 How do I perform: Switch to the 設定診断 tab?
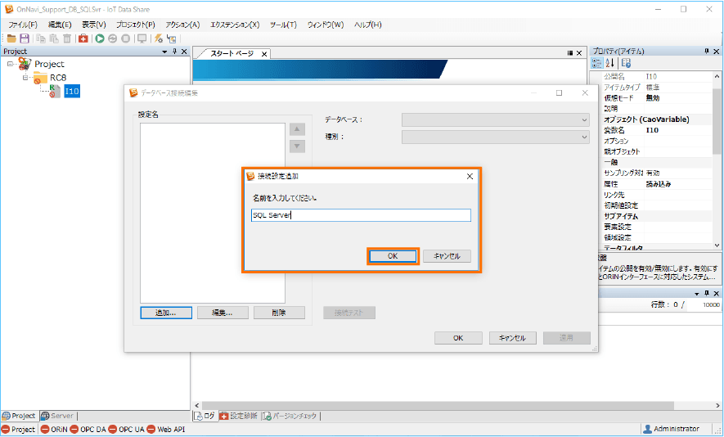[238, 416]
